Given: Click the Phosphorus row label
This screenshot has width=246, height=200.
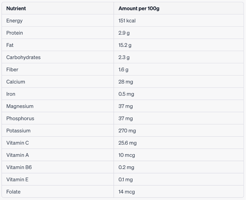Looking at the screenshot, I should (20, 118).
